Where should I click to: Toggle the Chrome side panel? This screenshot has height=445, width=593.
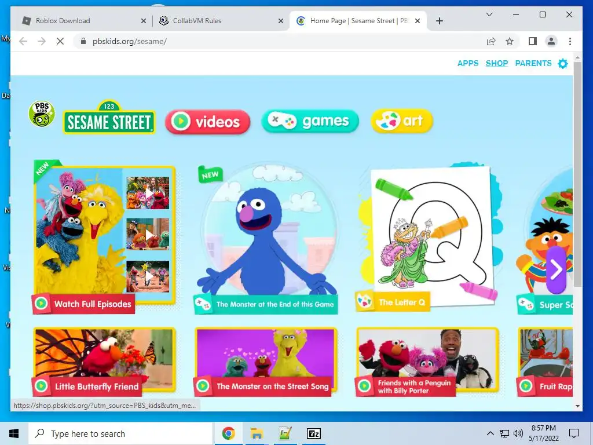point(533,41)
